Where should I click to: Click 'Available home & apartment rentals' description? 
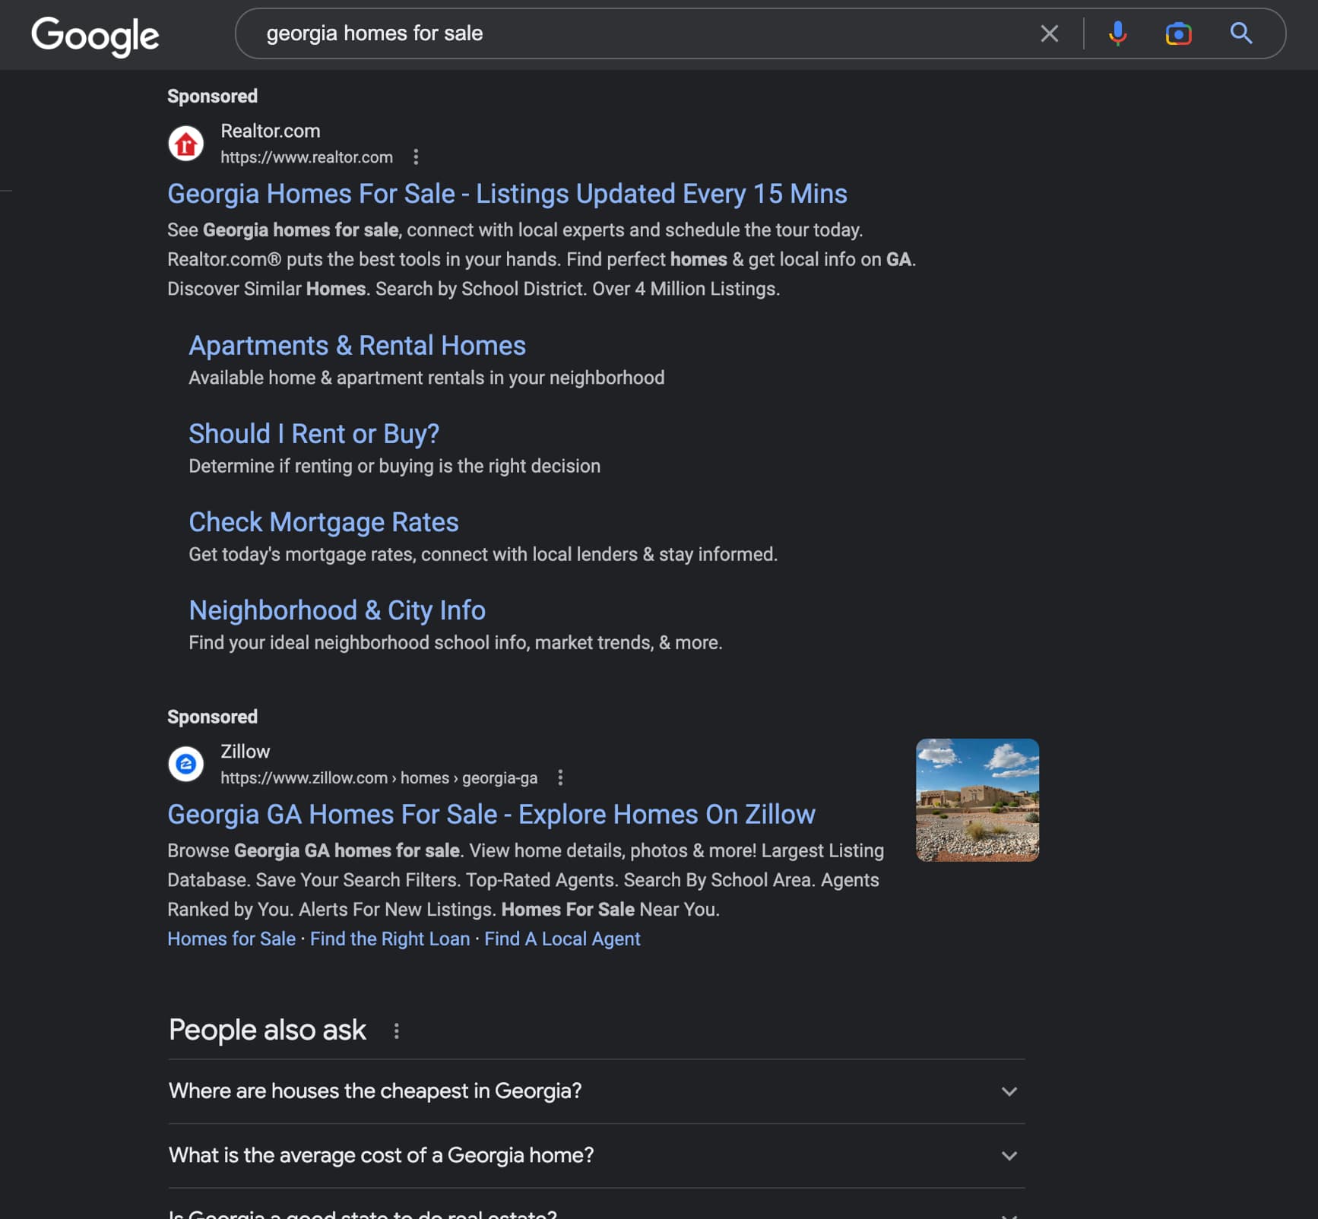click(x=426, y=378)
